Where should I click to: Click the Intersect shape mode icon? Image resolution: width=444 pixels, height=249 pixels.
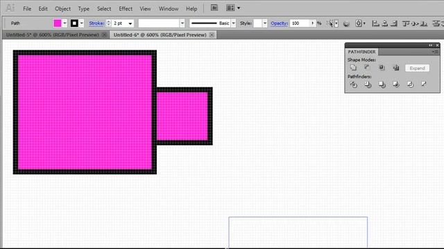tap(382, 68)
